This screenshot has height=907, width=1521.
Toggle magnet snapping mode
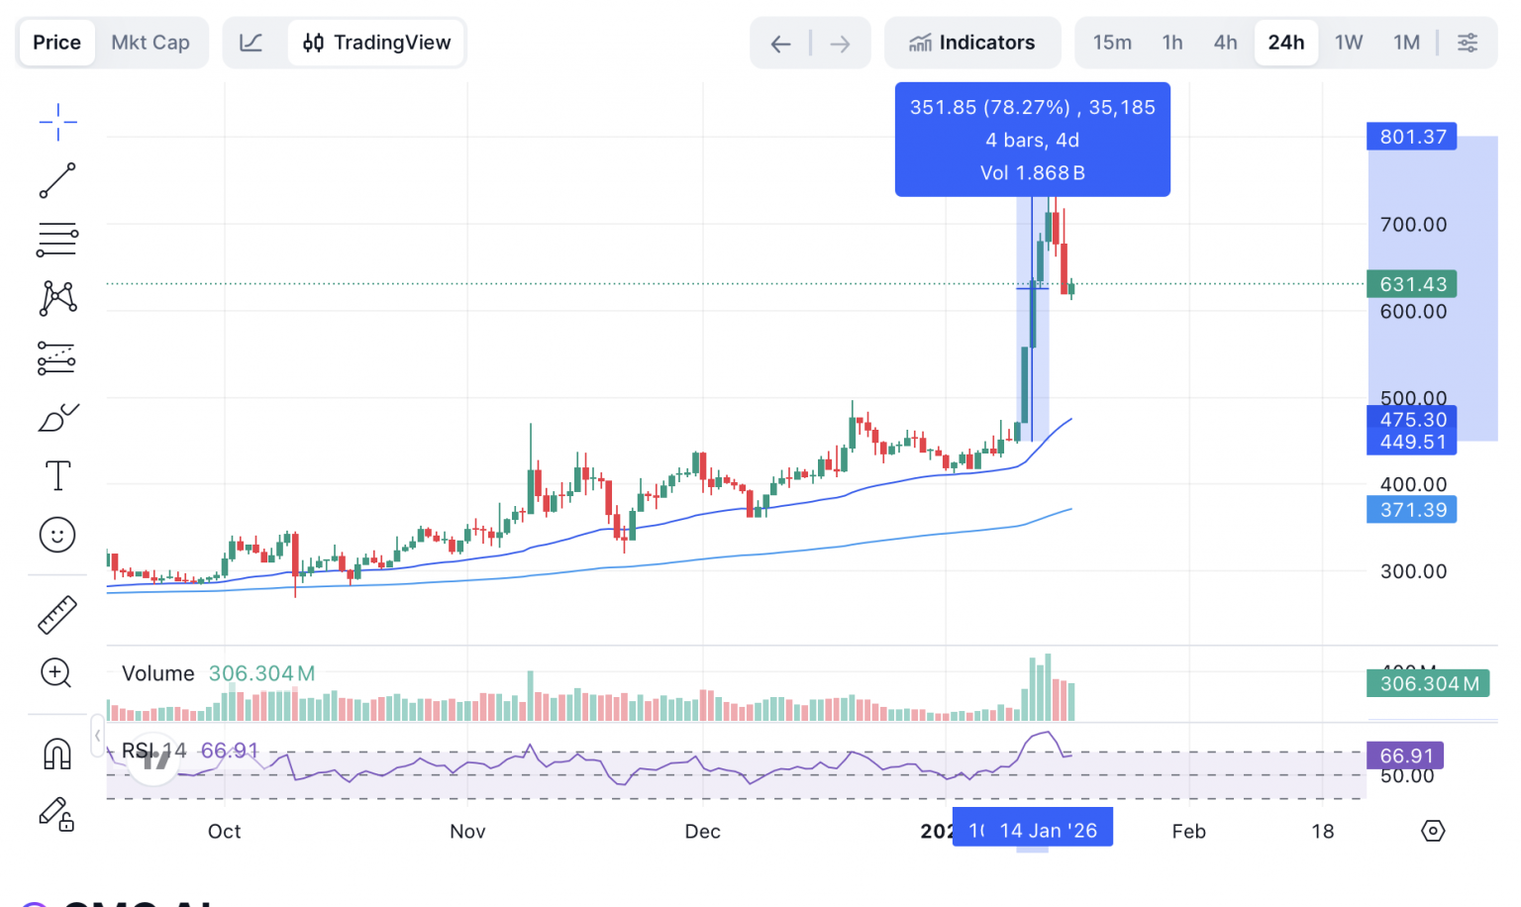point(57,755)
